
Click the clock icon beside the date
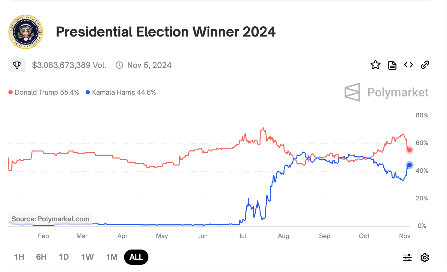[x=120, y=65]
